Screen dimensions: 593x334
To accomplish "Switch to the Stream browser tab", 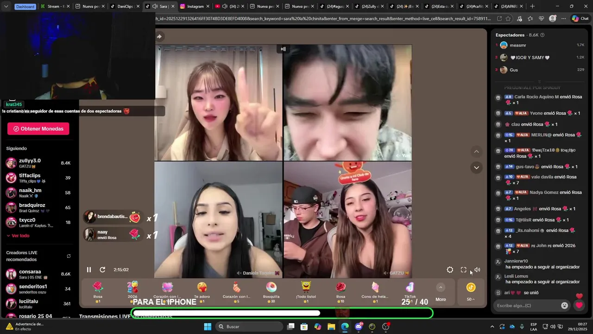I will pos(55,6).
